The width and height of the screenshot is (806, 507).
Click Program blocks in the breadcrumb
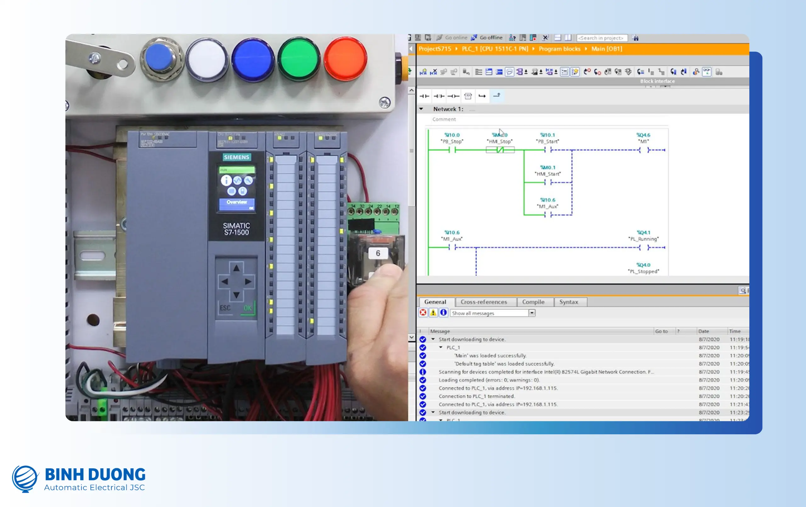(559, 49)
